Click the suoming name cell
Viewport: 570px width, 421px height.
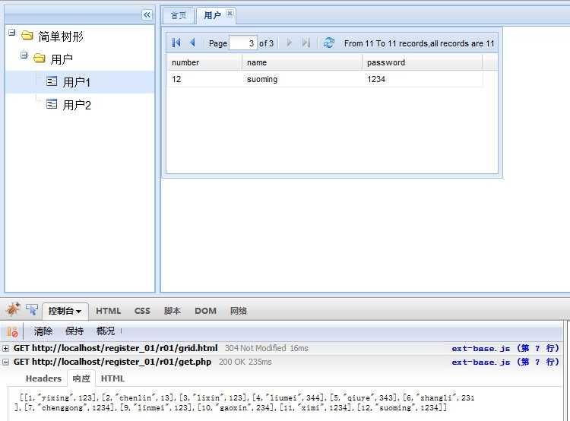(x=302, y=79)
